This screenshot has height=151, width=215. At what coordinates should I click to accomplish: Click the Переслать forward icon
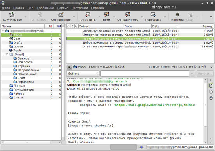[x=153, y=15]
